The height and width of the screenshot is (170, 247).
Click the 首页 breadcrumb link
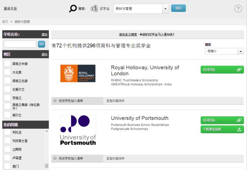tap(5, 22)
